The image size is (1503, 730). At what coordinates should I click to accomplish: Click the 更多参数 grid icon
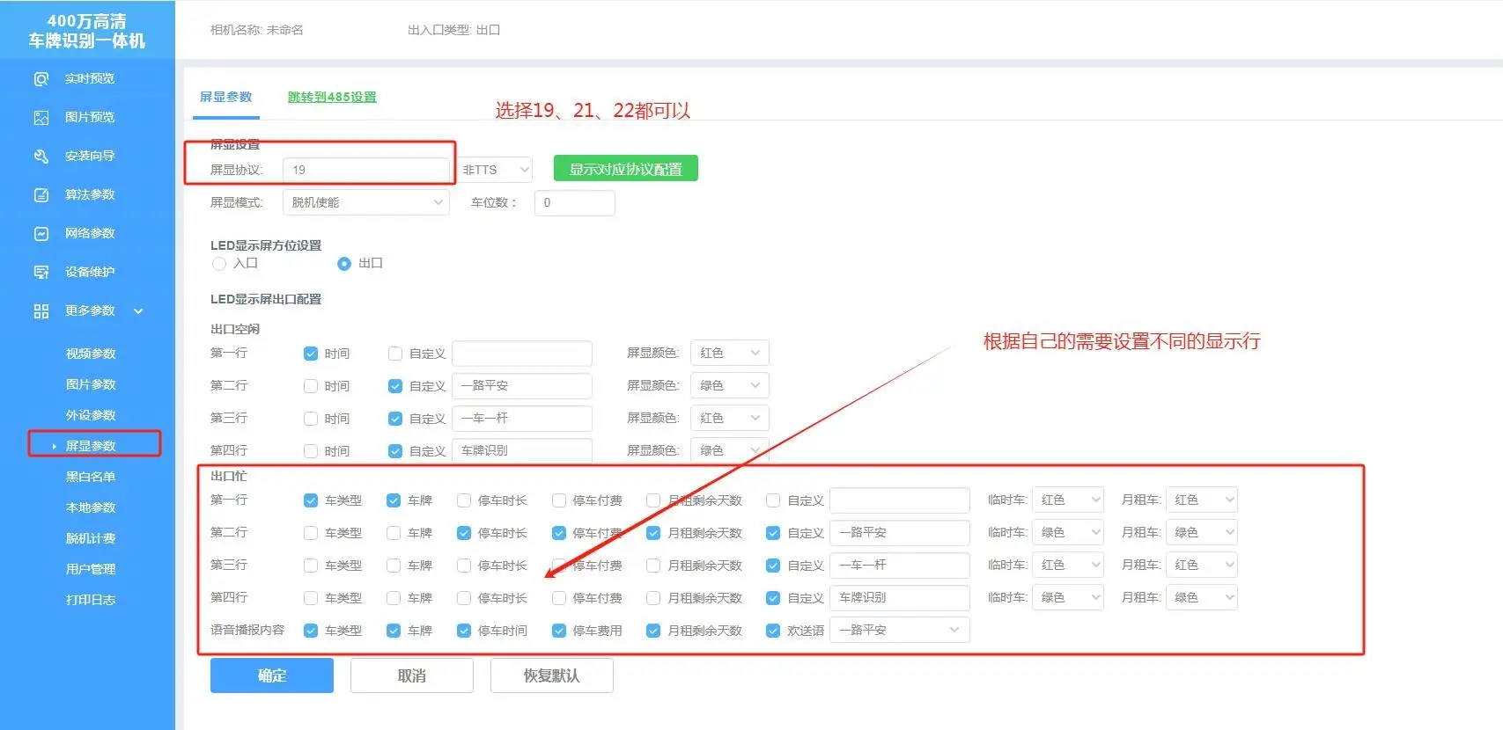pos(41,311)
